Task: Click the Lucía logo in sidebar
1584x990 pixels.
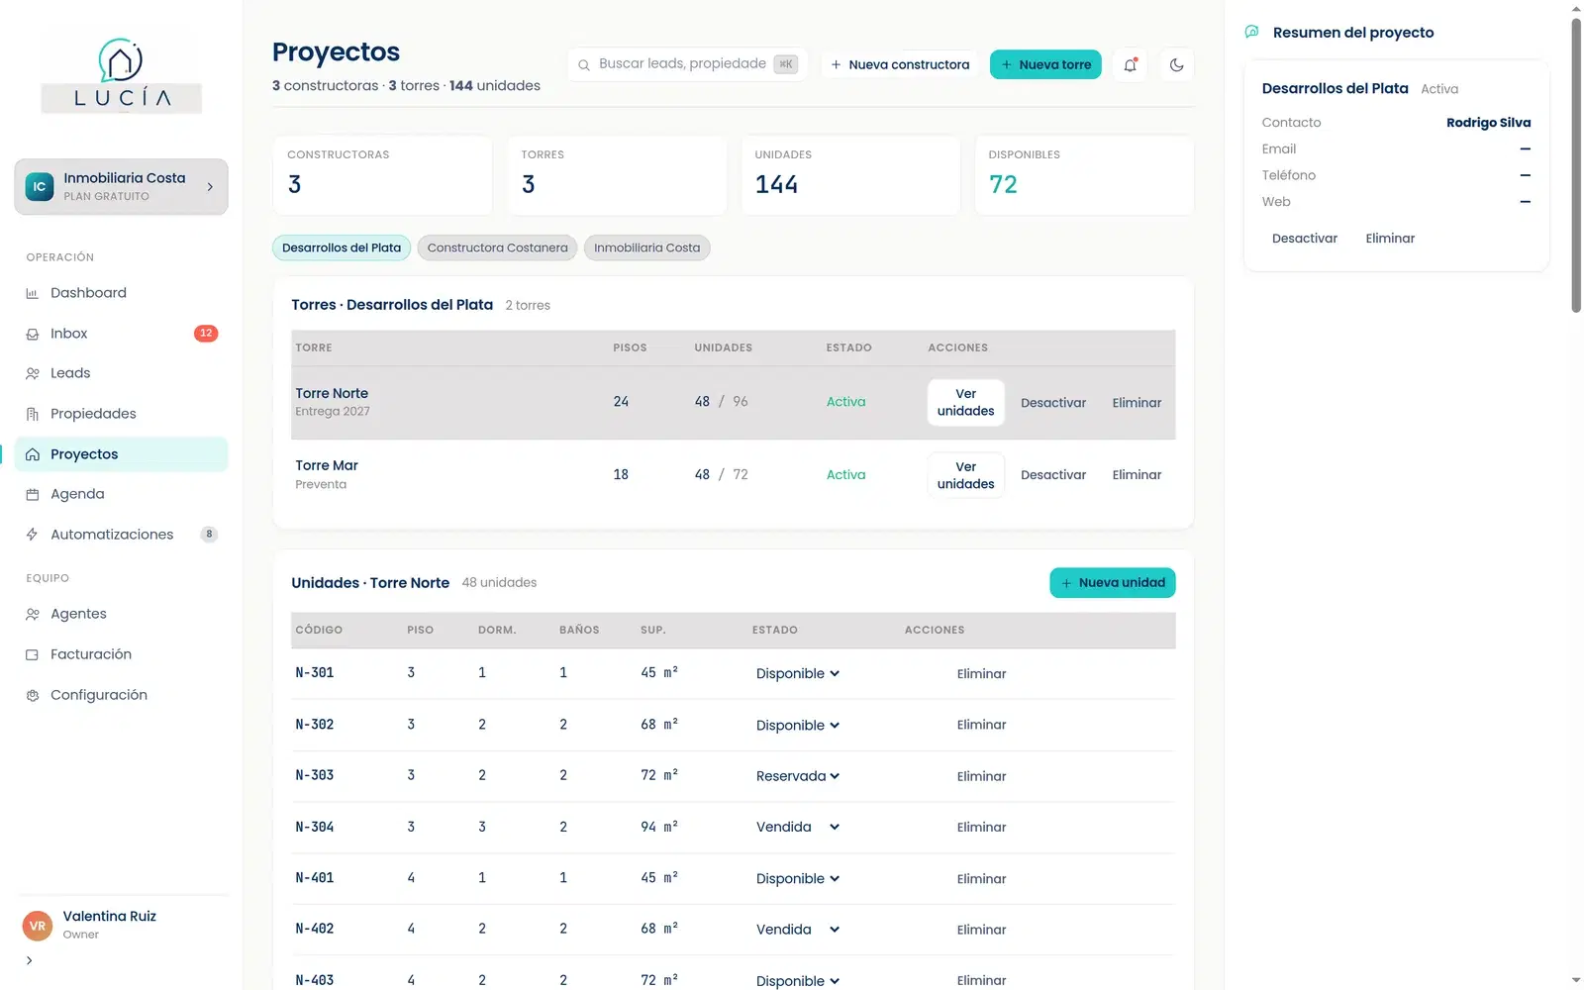Action: coord(121,75)
